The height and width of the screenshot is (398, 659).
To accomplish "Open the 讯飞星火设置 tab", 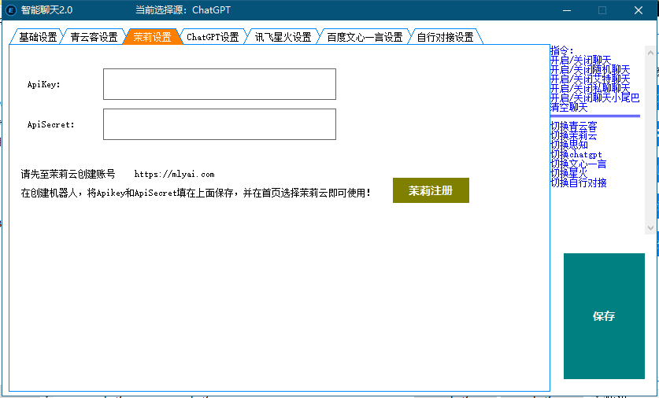I will point(283,37).
